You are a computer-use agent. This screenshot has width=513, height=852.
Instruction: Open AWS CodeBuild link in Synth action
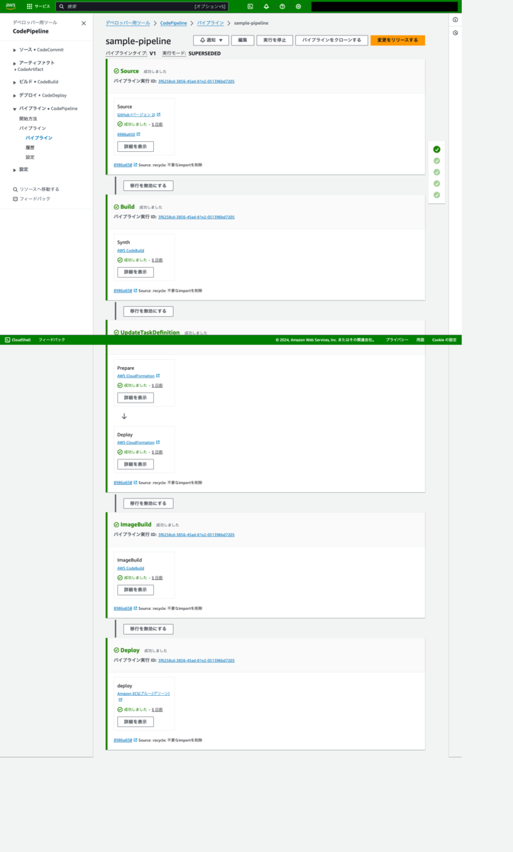click(131, 251)
